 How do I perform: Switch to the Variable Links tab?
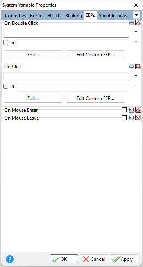(x=113, y=16)
